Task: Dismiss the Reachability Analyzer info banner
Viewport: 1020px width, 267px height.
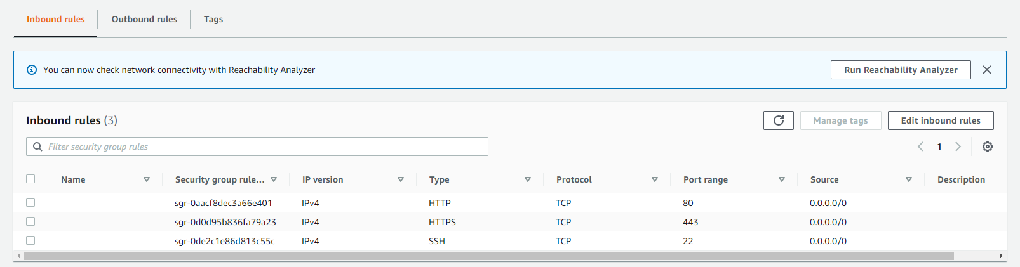Action: (987, 70)
